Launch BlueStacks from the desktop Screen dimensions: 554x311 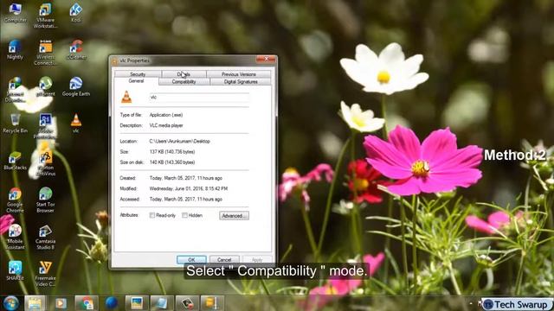pos(15,161)
